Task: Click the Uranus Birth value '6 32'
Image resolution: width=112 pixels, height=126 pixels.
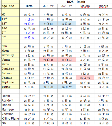Action: pyautogui.click(x=29, y=78)
